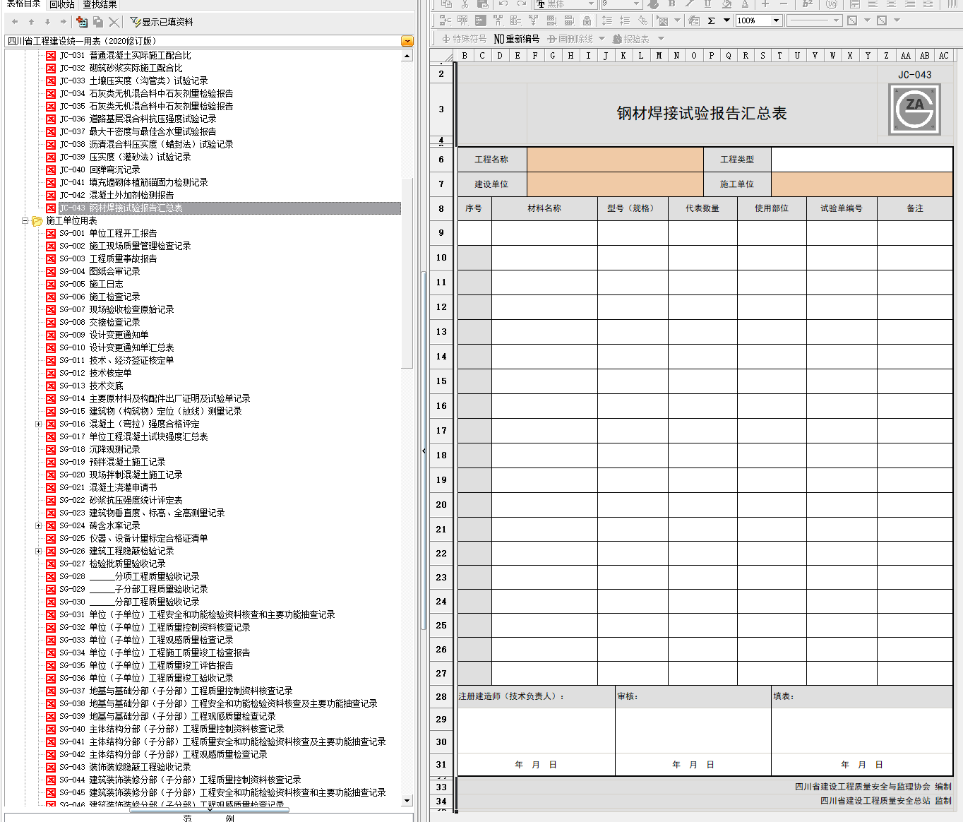Click the center align icon

(891, 4)
